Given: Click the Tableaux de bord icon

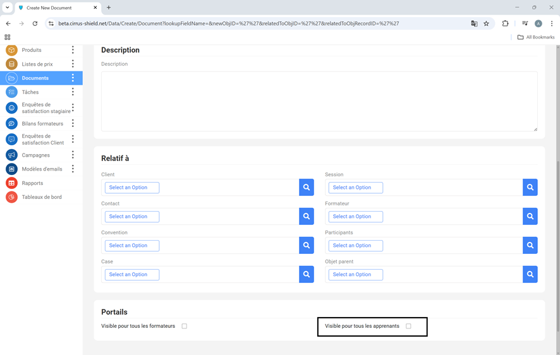Looking at the screenshot, I should pyautogui.click(x=11, y=197).
